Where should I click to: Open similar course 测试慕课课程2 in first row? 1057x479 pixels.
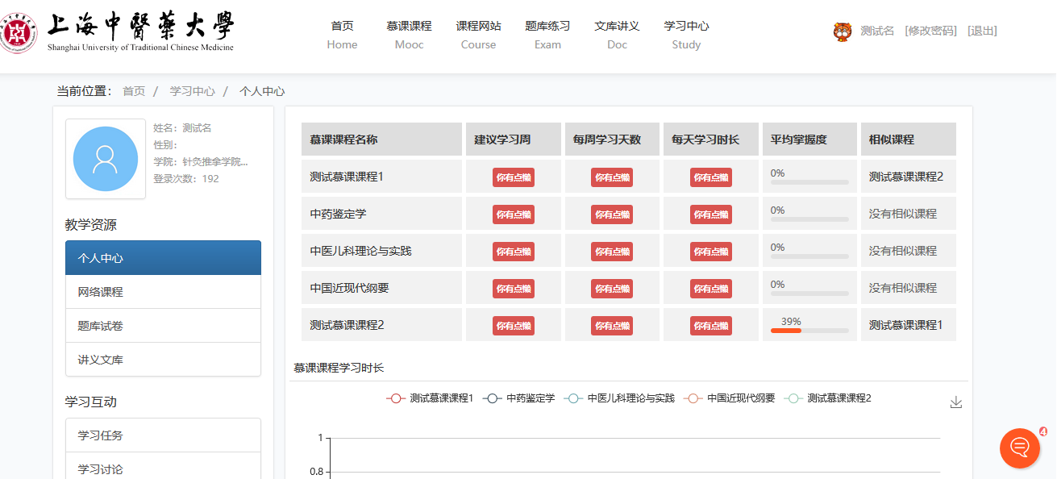tap(905, 177)
